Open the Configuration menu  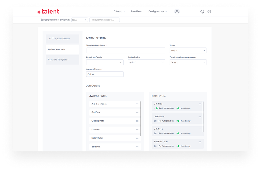157,12
